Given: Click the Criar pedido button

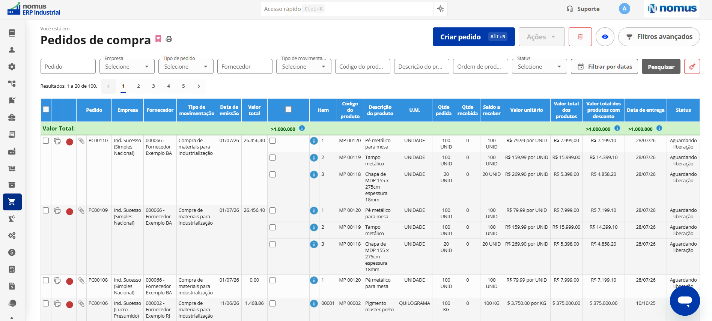Looking at the screenshot, I should pos(474,37).
